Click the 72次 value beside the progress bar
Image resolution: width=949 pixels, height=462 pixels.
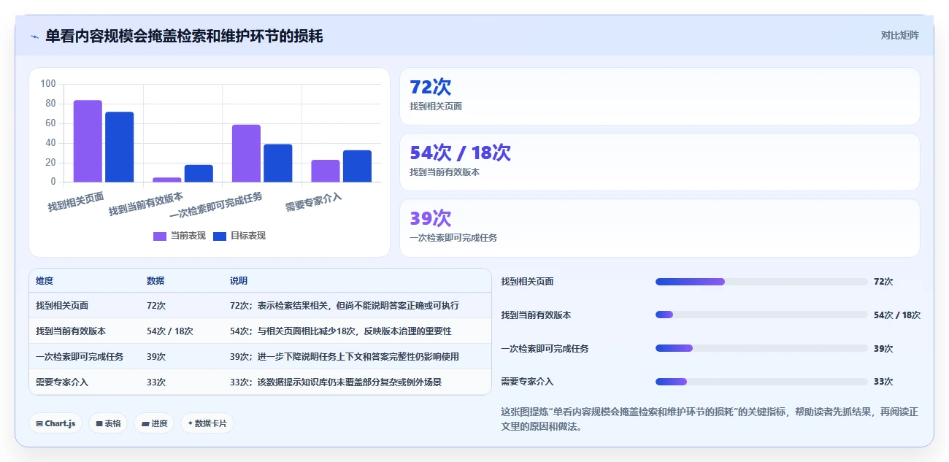(883, 282)
